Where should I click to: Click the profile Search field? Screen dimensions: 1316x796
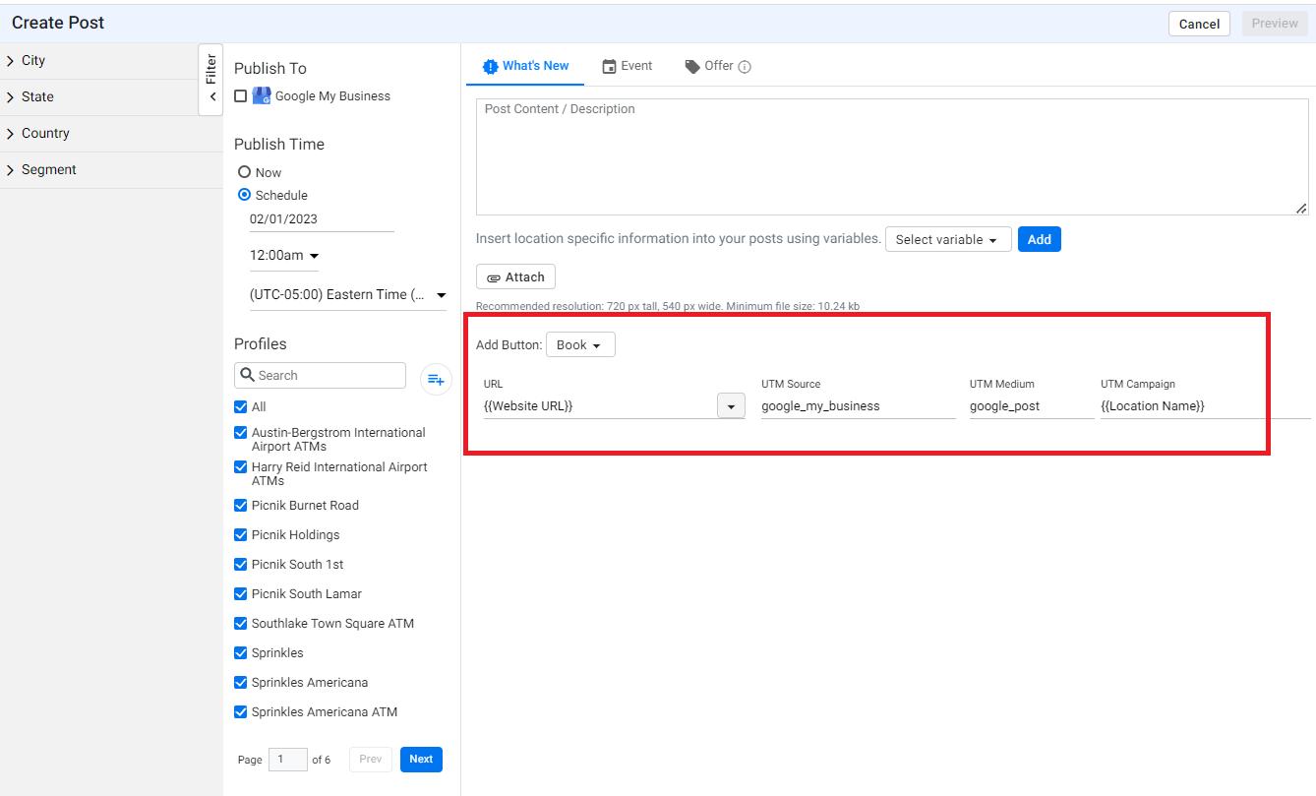320,375
